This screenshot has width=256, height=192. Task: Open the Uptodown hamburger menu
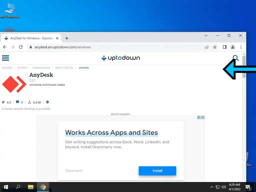click(x=5, y=58)
